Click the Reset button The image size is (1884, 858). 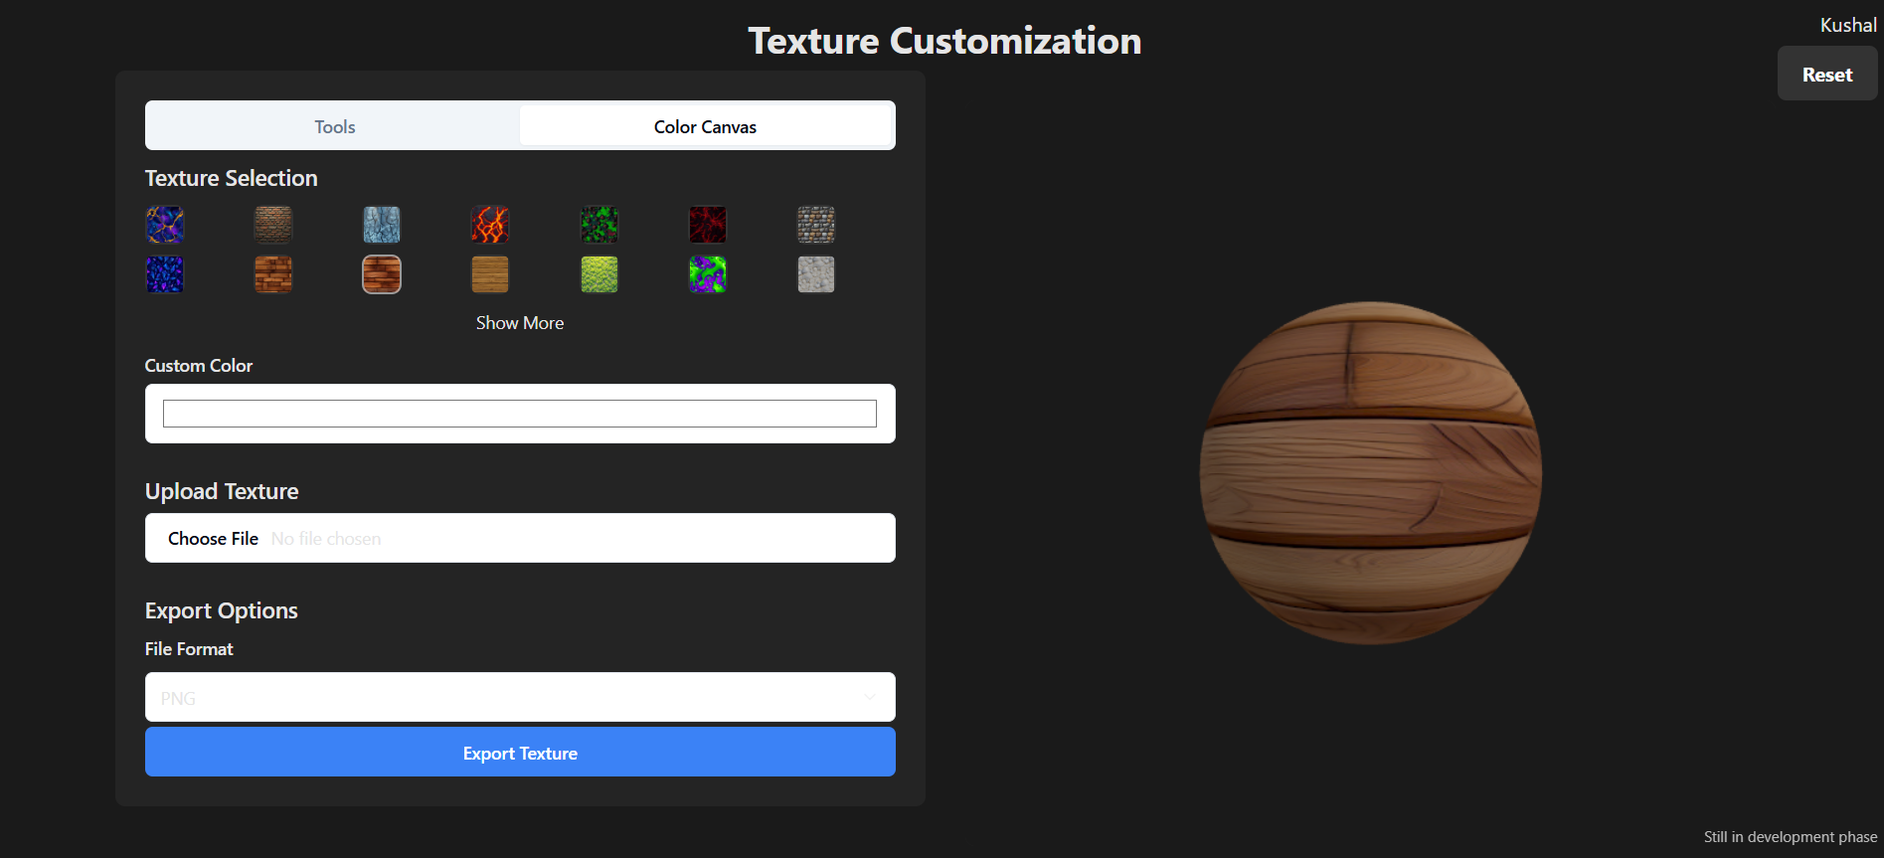(1827, 74)
